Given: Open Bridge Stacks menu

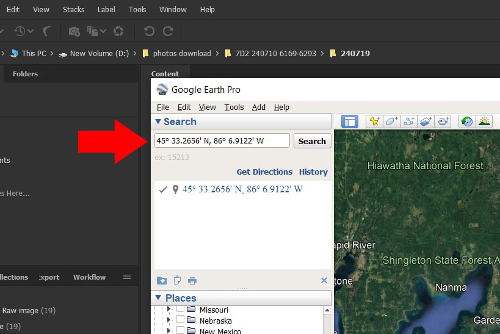Looking at the screenshot, I should click(x=74, y=10).
